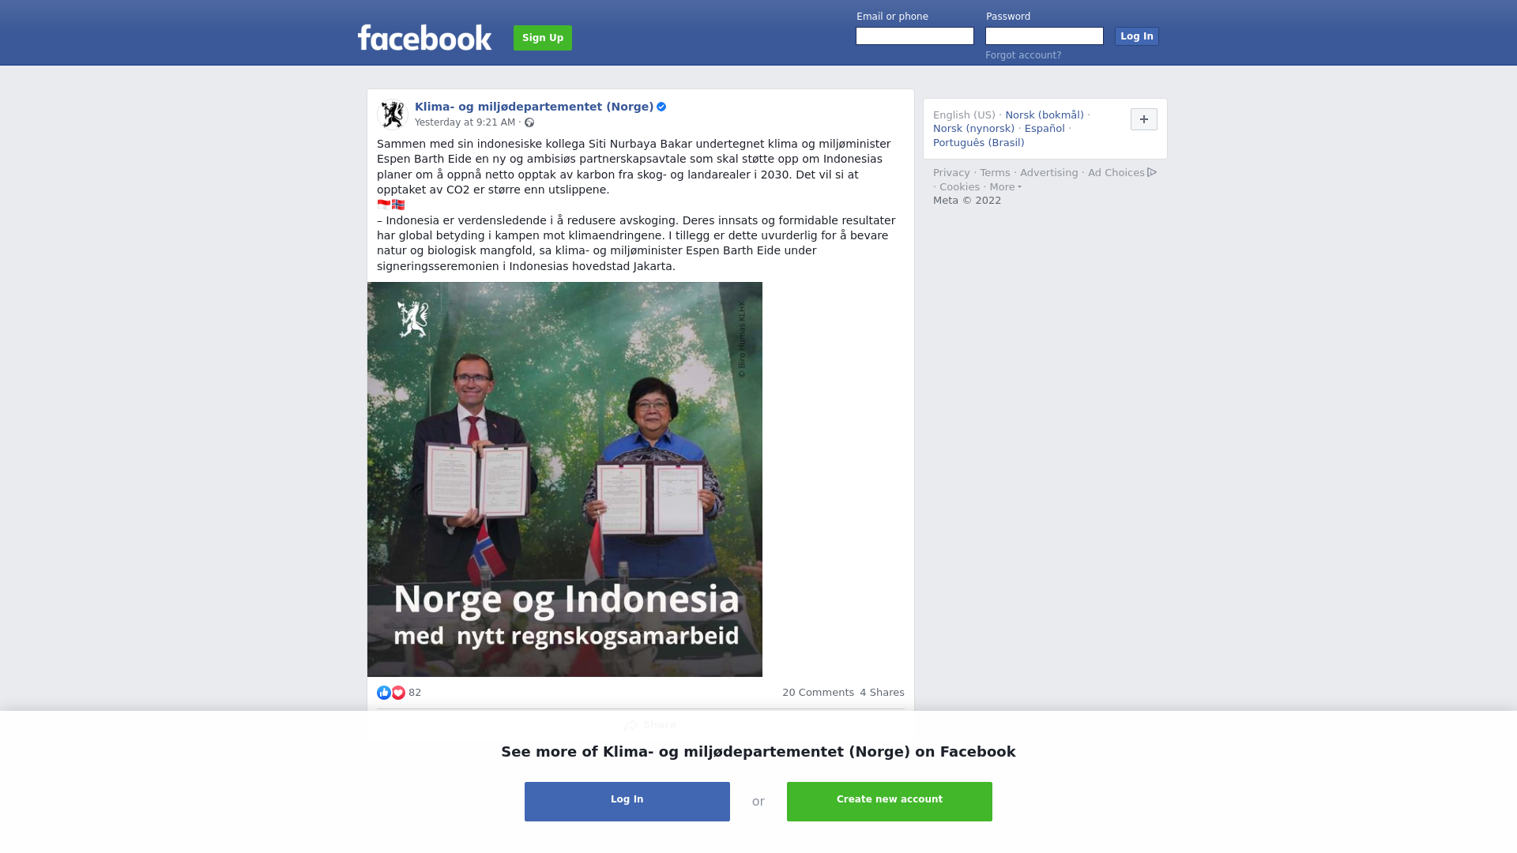Click the Email or phone field
Image resolution: width=1517 pixels, height=853 pixels.
tap(915, 36)
